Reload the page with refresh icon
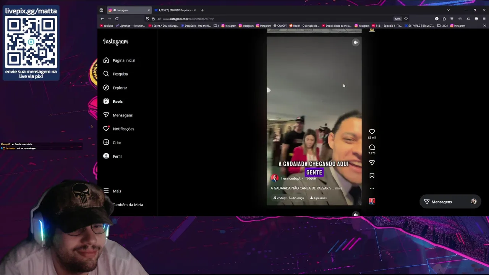Screen dimensions: 489x275 pyautogui.click(x=117, y=19)
